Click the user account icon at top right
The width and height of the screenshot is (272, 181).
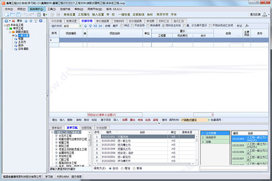[x=265, y=14]
